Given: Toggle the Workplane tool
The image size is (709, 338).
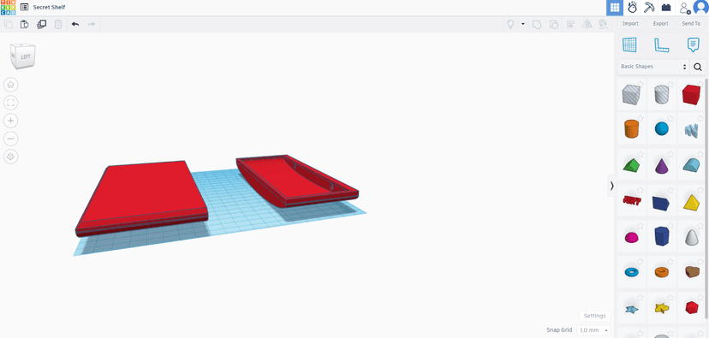Looking at the screenshot, I should [x=629, y=44].
